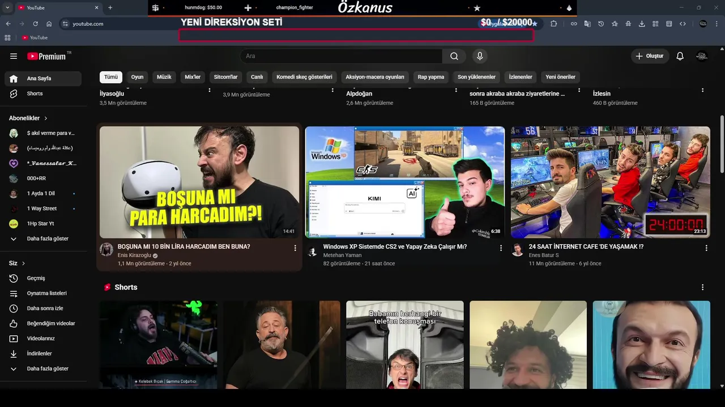Viewport: 725px width, 407px height.
Task: Open Enes Batur S channel link
Action: pyautogui.click(x=544, y=256)
